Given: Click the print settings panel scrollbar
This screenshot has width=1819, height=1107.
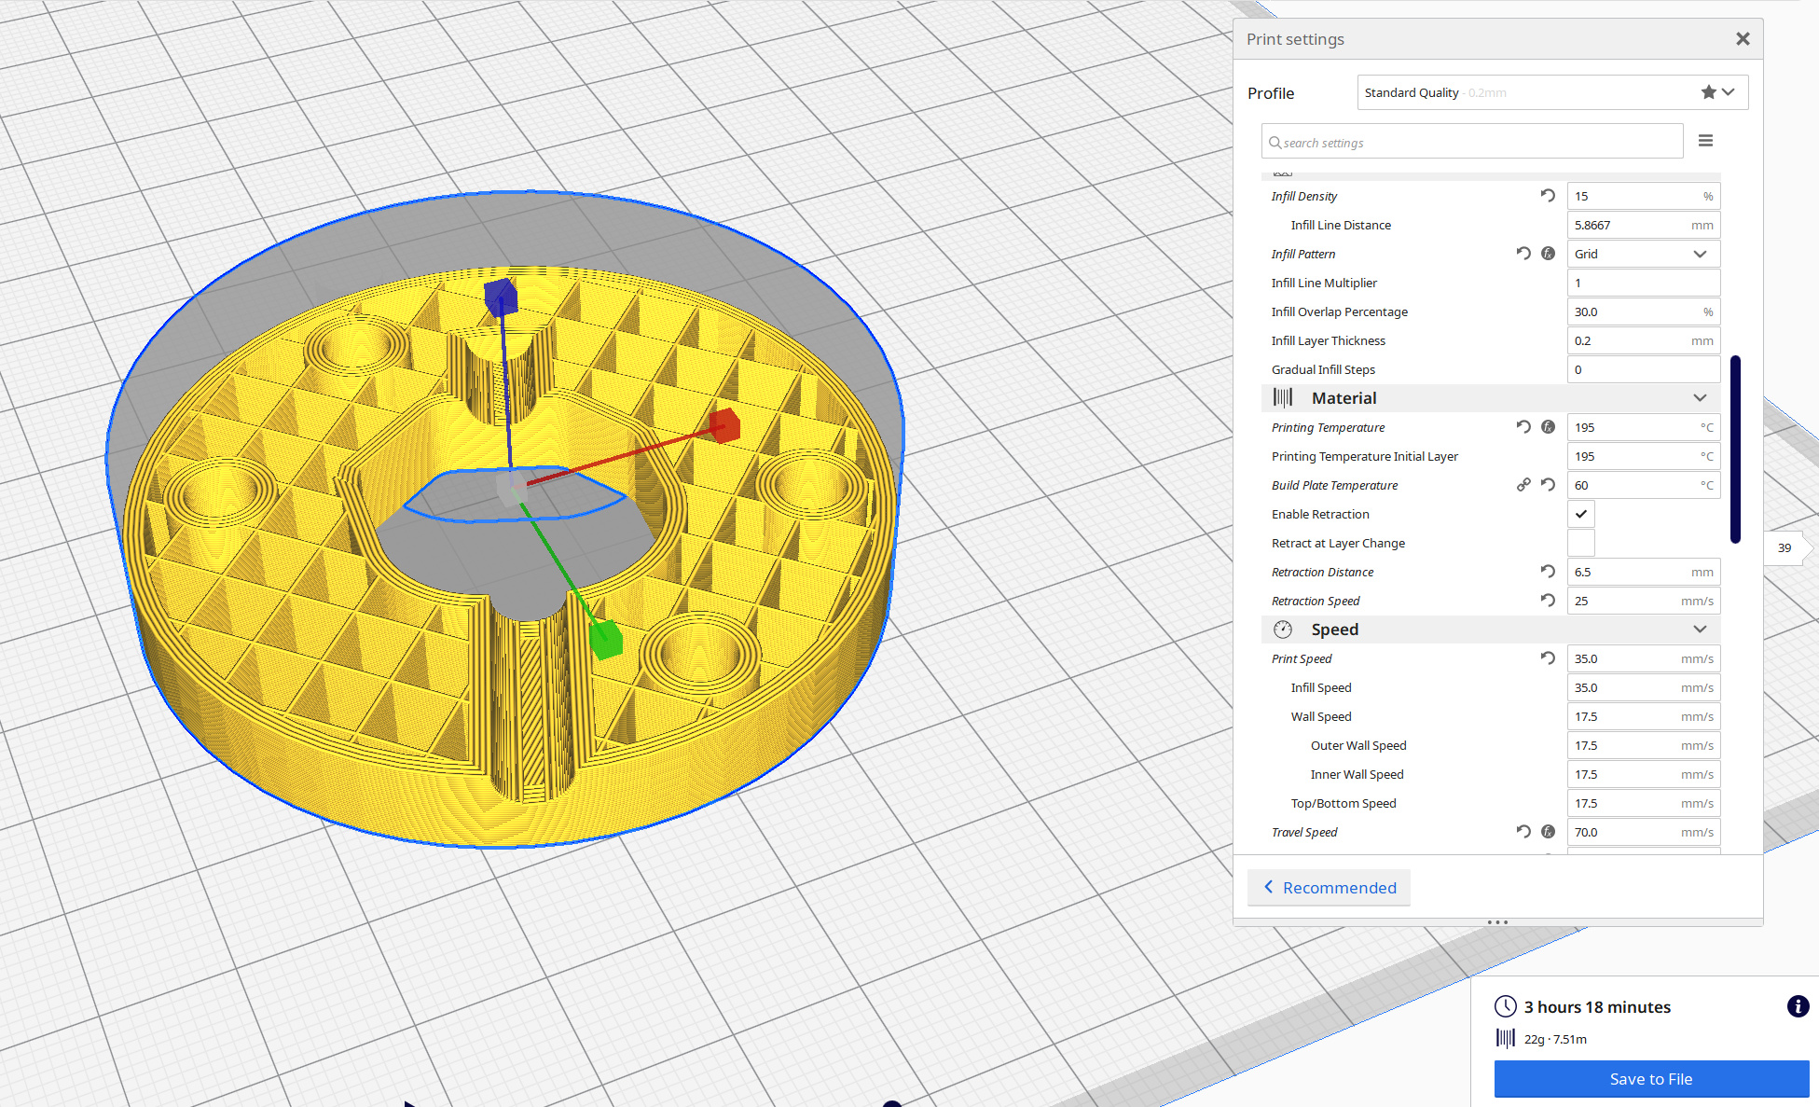Looking at the screenshot, I should [x=1735, y=449].
